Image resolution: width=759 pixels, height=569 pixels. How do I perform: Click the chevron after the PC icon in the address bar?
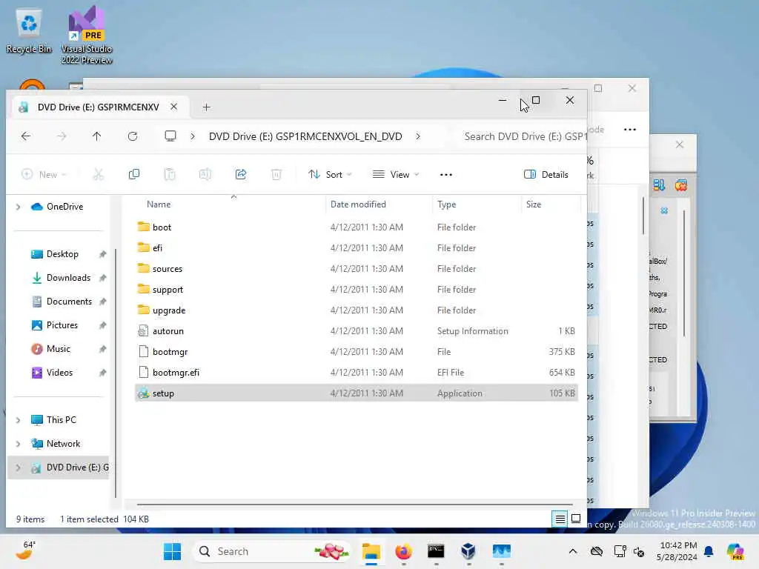click(193, 136)
